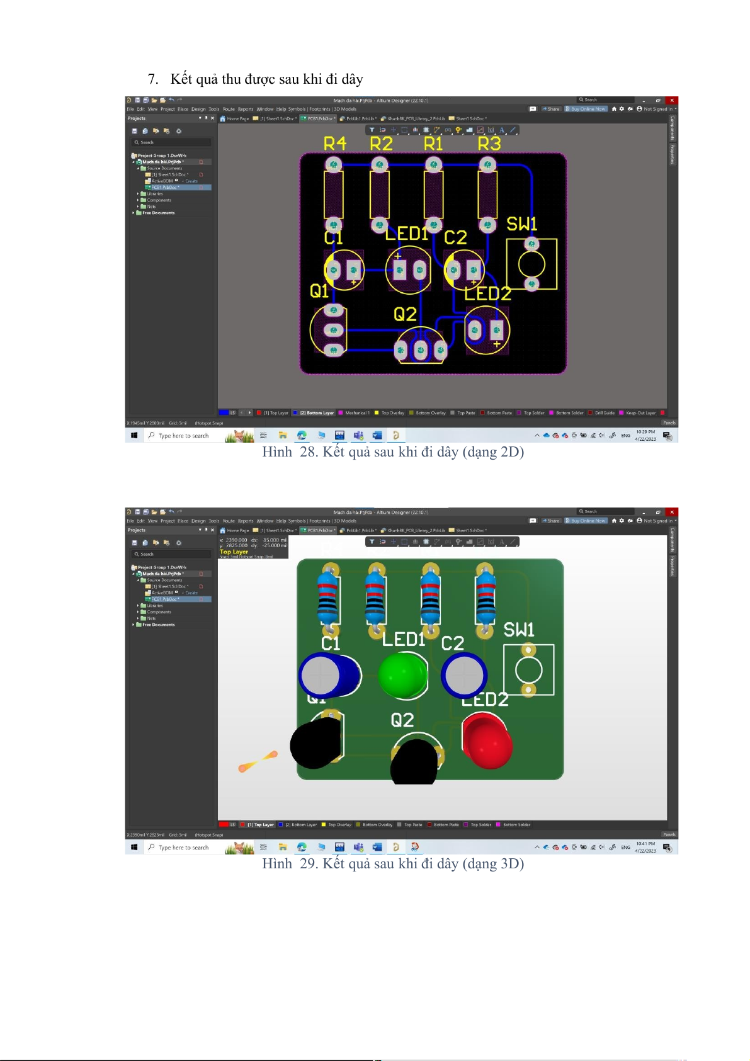The image size is (750, 1061).
Task: Click the selection filter icon in the 2D view toolbar
Action: [372, 130]
